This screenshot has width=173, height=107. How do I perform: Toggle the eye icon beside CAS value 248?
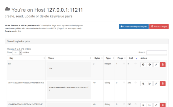coord(136,83)
